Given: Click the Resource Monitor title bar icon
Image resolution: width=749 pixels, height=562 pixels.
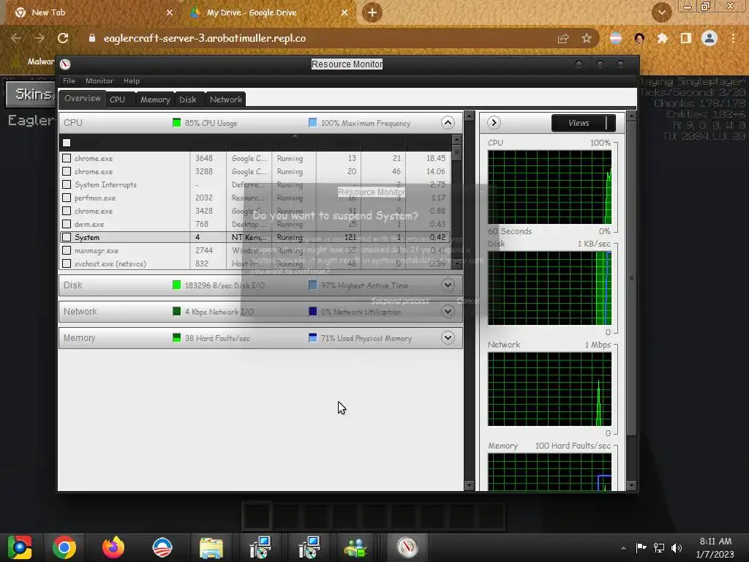Looking at the screenshot, I should (x=65, y=64).
